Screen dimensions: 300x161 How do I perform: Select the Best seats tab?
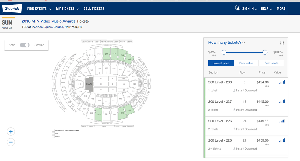coord(271,63)
